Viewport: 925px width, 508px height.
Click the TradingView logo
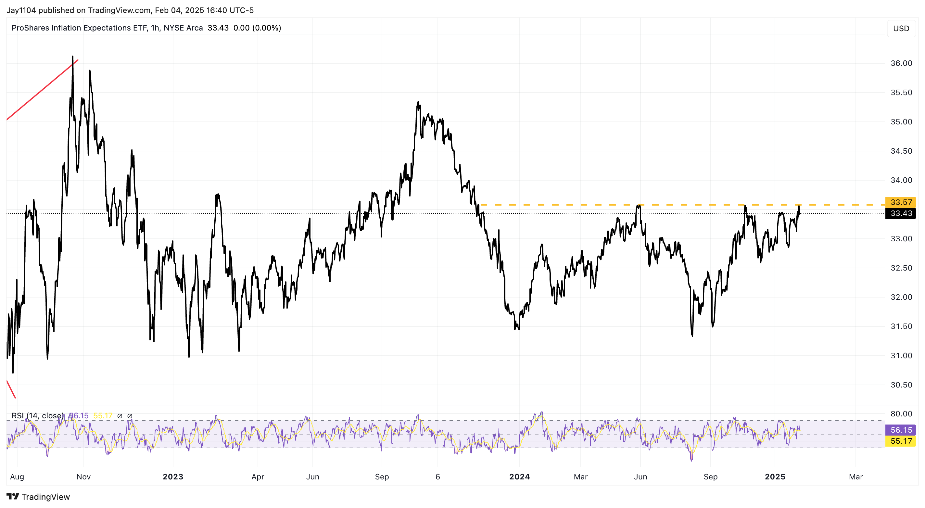38,497
